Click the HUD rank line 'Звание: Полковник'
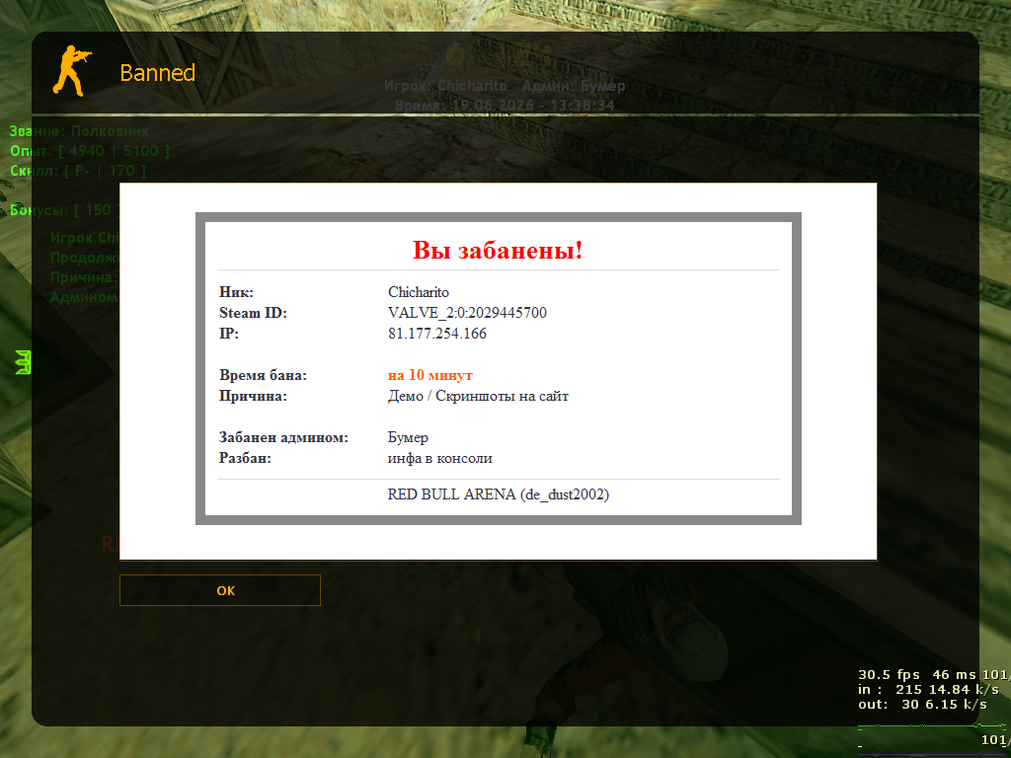The image size is (1011, 758). click(79, 131)
